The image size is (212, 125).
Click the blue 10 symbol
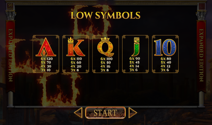pos(165,47)
